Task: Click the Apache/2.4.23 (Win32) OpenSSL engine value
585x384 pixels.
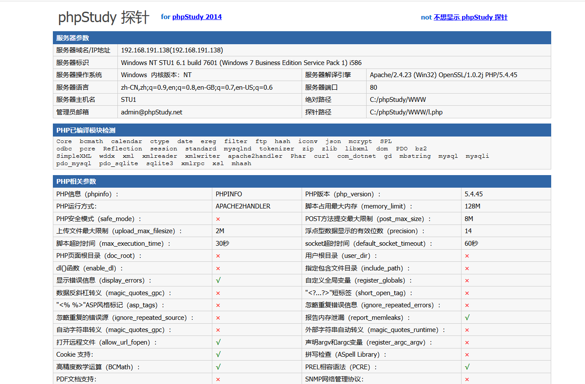Action: 443,75
